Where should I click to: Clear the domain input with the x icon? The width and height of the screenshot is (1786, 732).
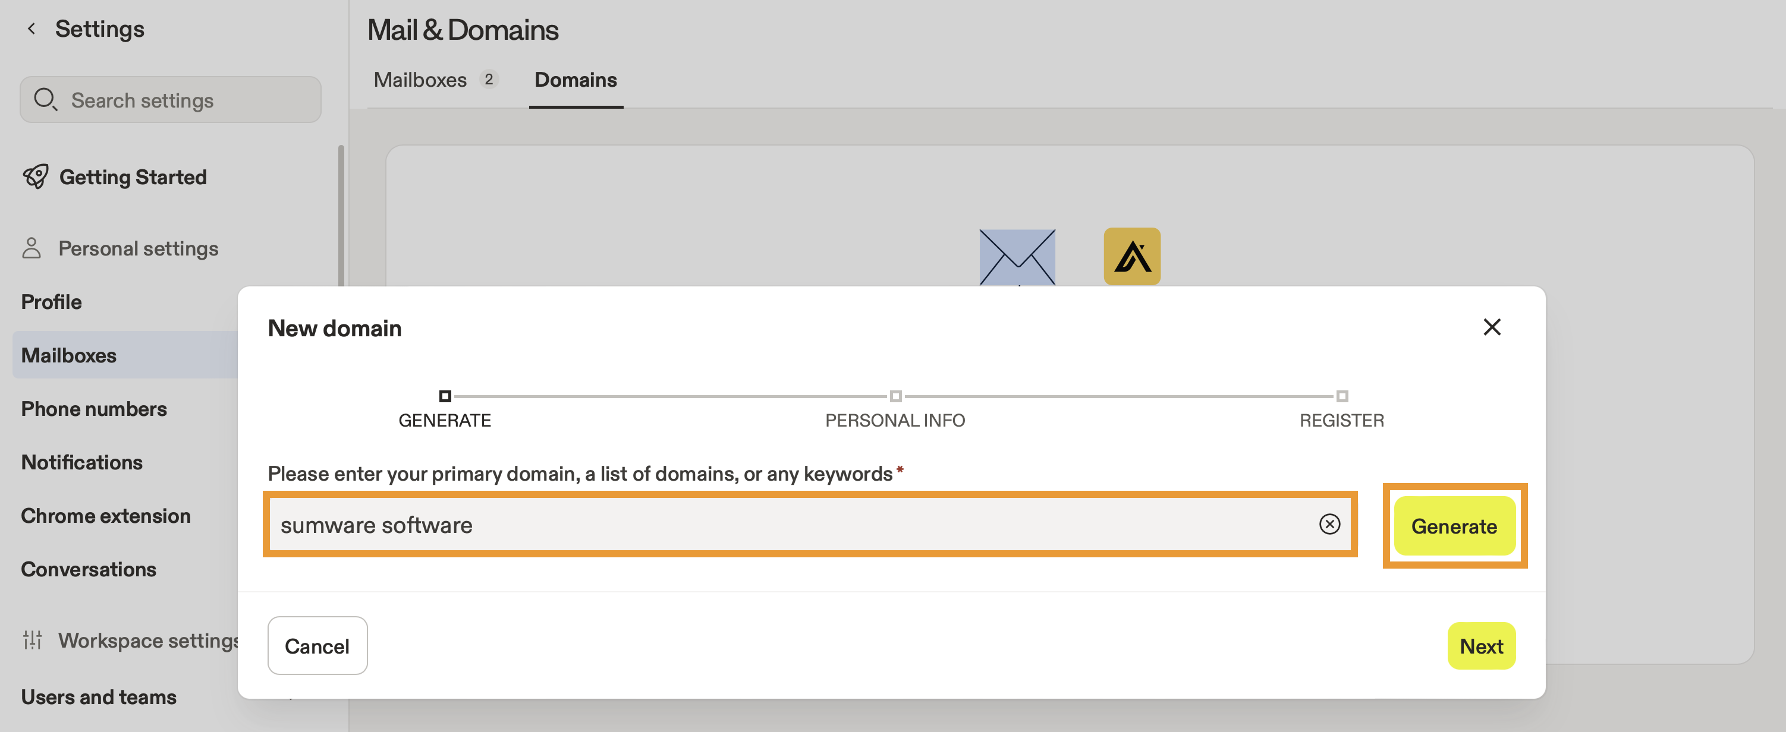coord(1329,524)
